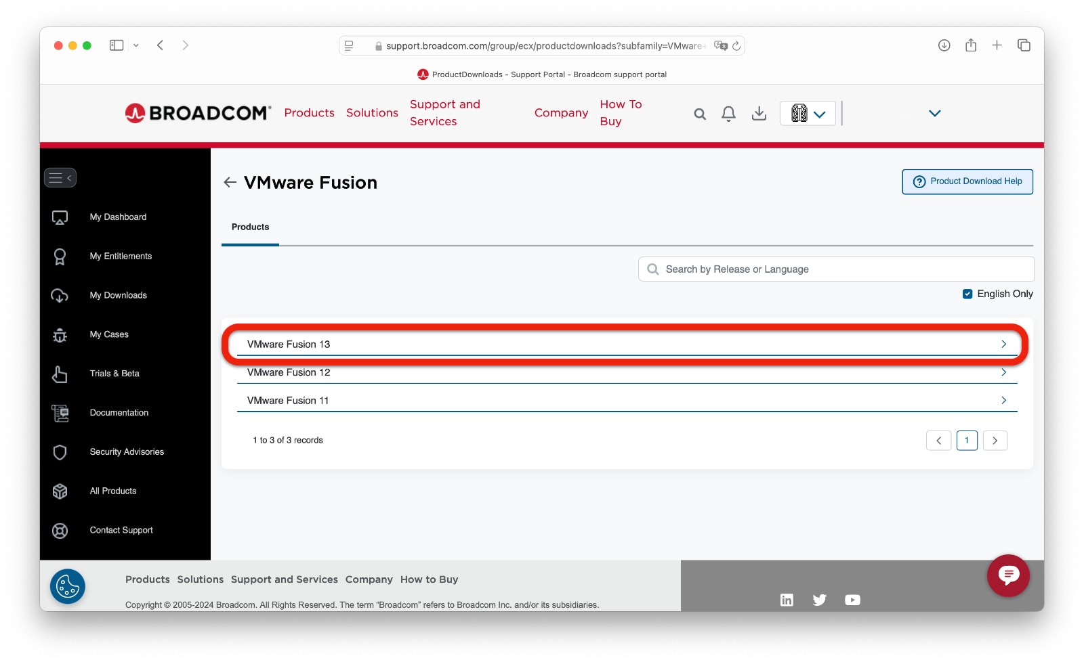Click the My Dashboard icon
The width and height of the screenshot is (1084, 664).
point(60,217)
